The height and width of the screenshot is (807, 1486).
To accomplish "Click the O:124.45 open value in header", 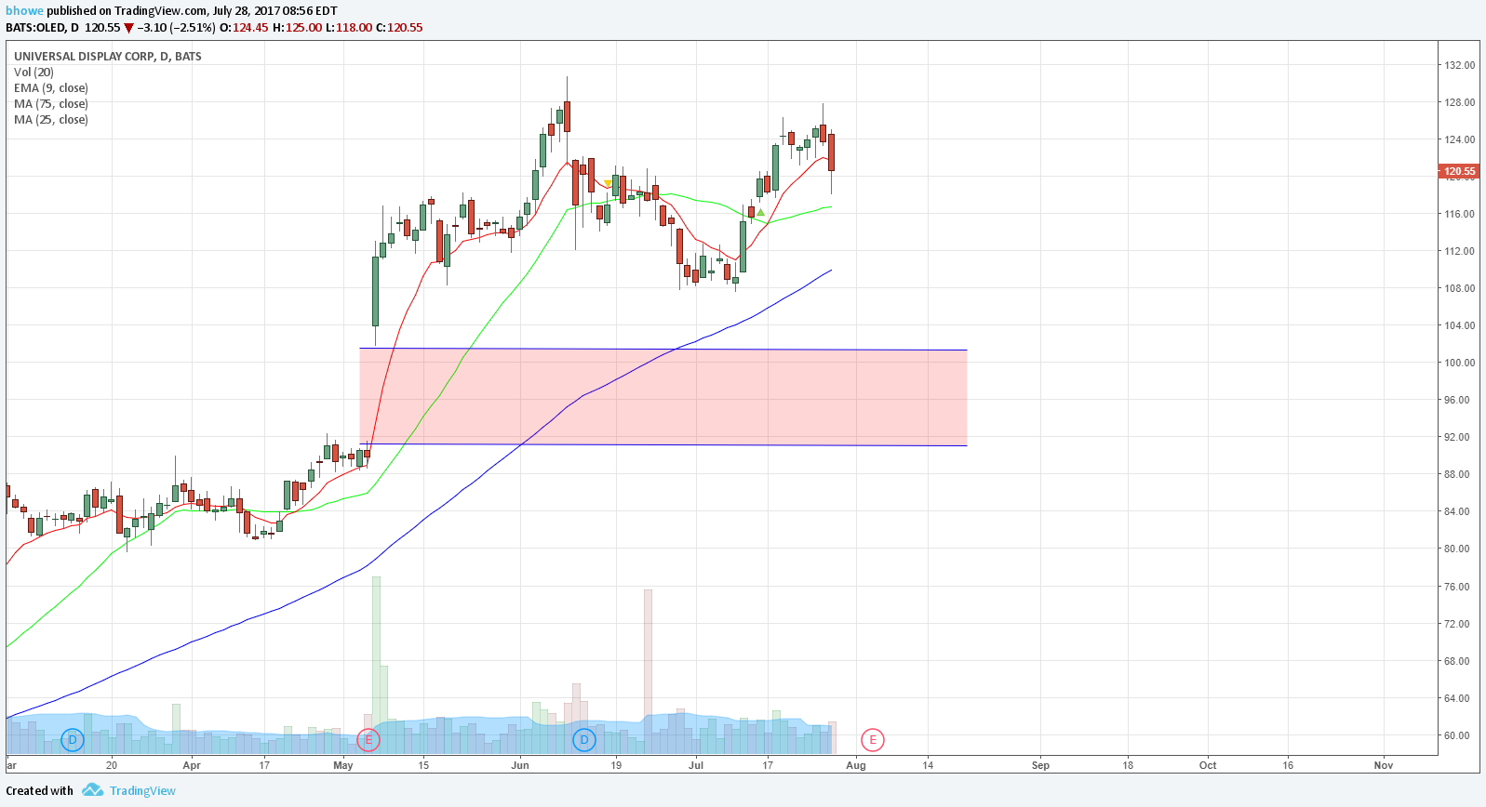I will click(244, 28).
